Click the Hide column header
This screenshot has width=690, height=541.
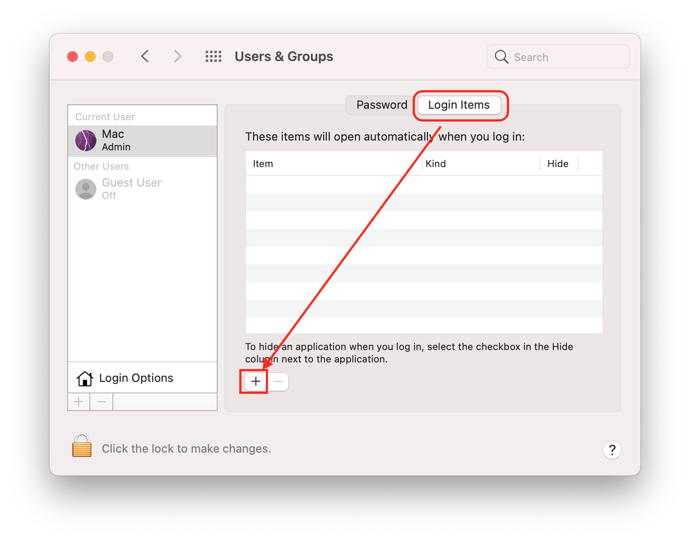[x=558, y=164]
